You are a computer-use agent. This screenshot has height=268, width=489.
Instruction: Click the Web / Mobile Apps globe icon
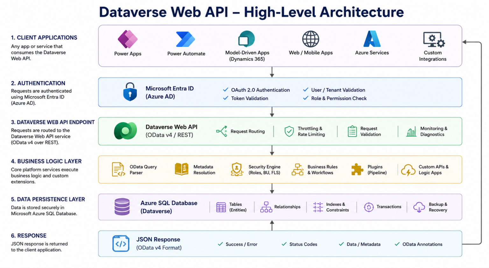click(311, 39)
